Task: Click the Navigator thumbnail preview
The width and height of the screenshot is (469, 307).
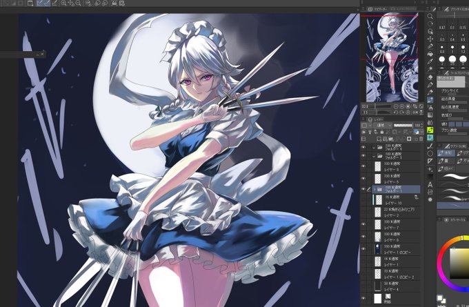Action: (x=392, y=58)
